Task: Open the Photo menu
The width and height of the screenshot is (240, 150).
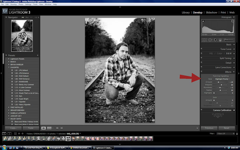Action: click(x=21, y=4)
